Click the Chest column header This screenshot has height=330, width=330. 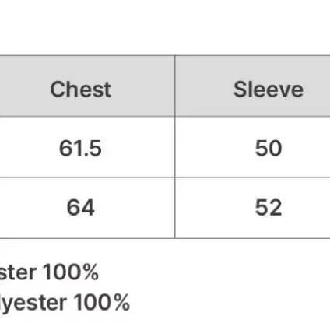click(81, 90)
